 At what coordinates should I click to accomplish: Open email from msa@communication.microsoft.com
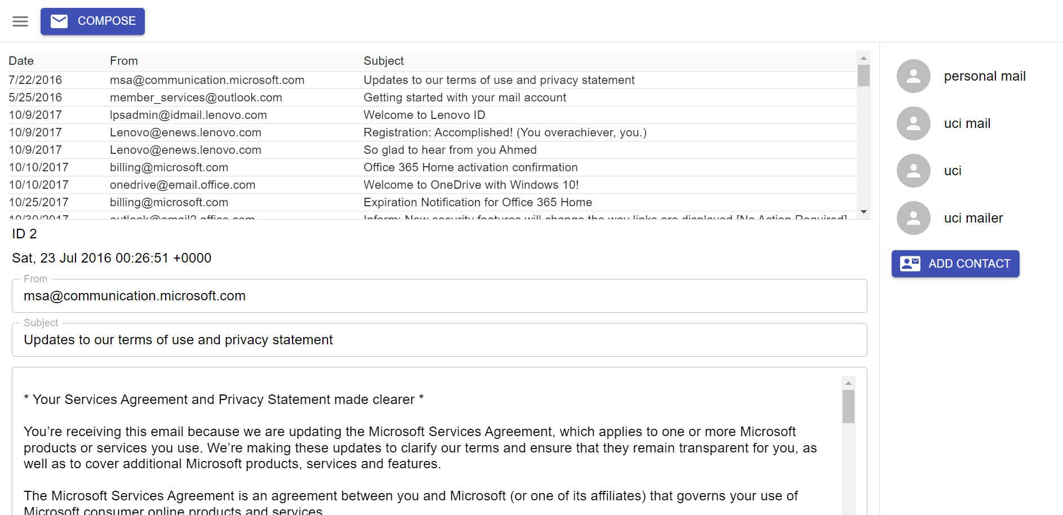[432, 80]
